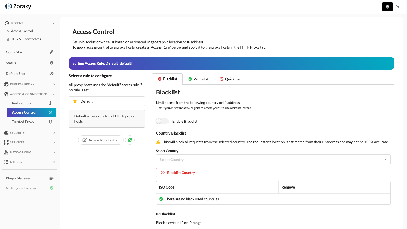The width and height of the screenshot is (407, 229).
Task: Click the lock icon beside TLS / SSL certificates
Action: pos(8,39)
